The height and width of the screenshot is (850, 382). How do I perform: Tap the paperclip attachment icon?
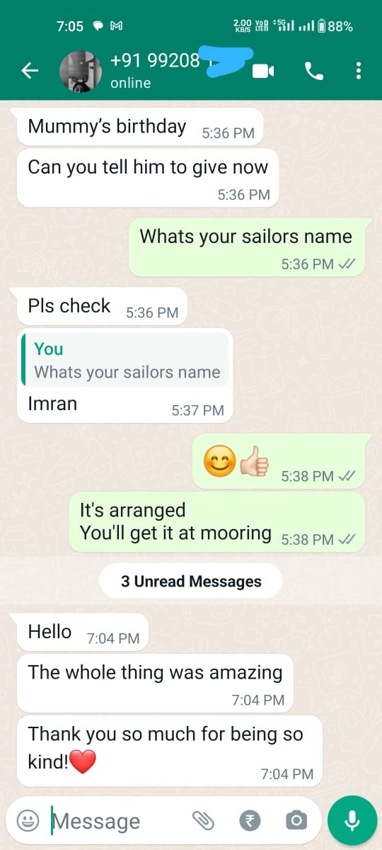point(203,820)
